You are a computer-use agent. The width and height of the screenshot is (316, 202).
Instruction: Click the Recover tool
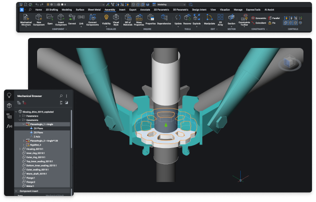tap(187, 19)
